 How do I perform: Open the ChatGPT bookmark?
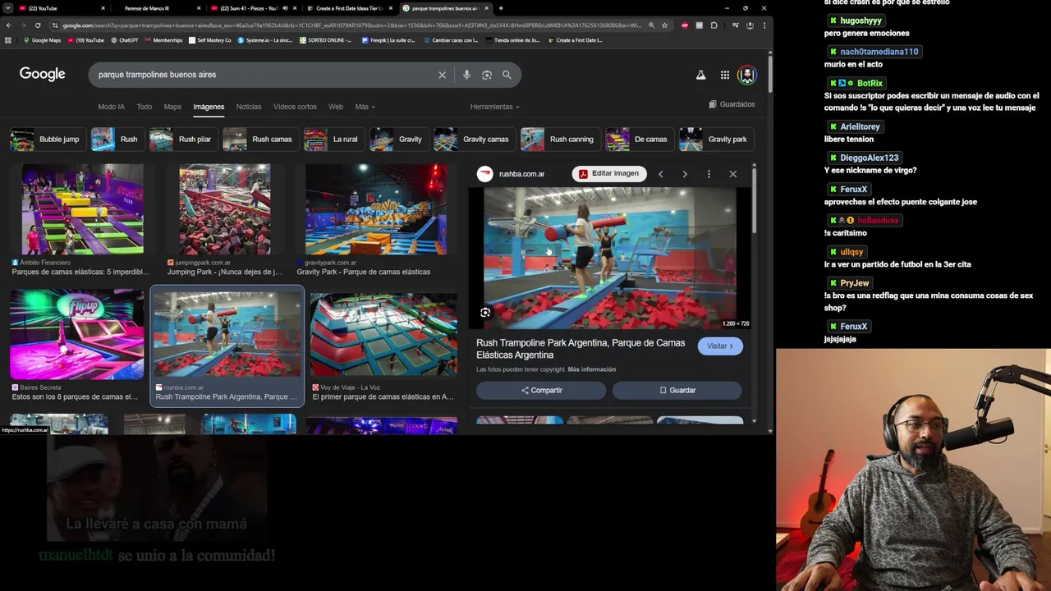(124, 40)
